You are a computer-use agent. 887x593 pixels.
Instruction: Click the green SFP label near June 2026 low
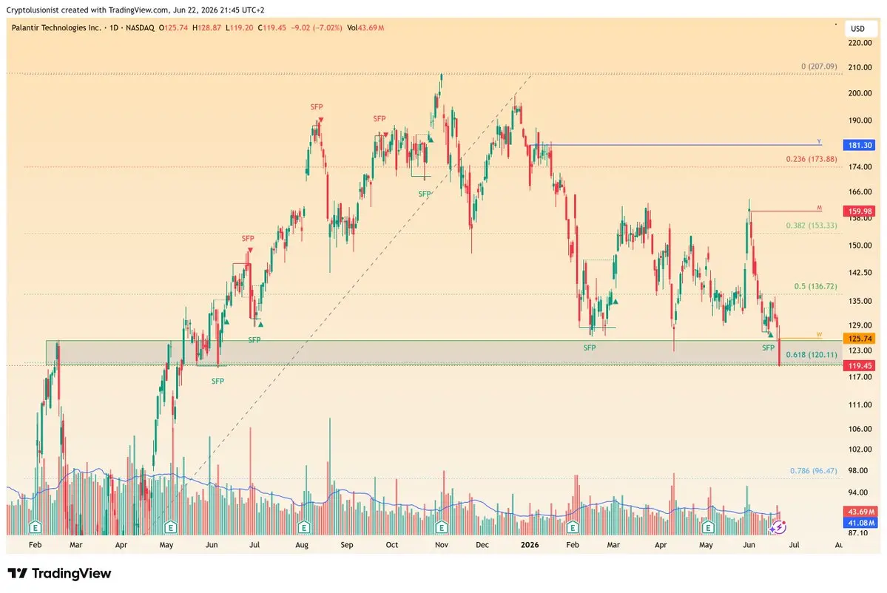768,348
